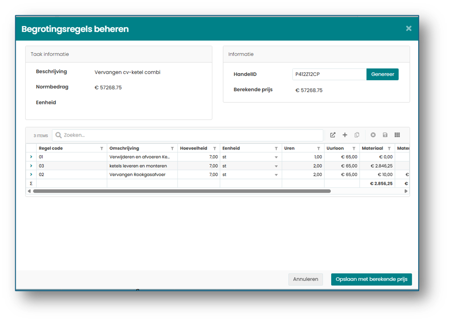Filter the Hoeveelheid column
The width and height of the screenshot is (449, 321).
[x=215, y=148]
